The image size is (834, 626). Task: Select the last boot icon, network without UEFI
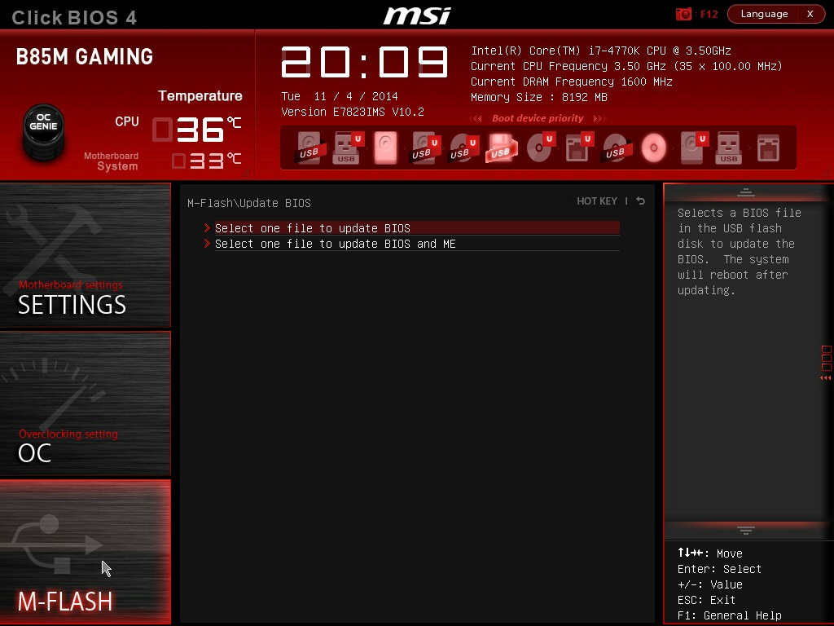point(768,148)
